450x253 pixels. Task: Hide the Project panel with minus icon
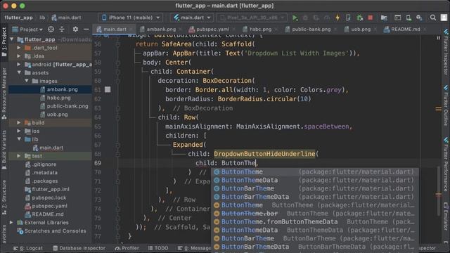(86, 30)
